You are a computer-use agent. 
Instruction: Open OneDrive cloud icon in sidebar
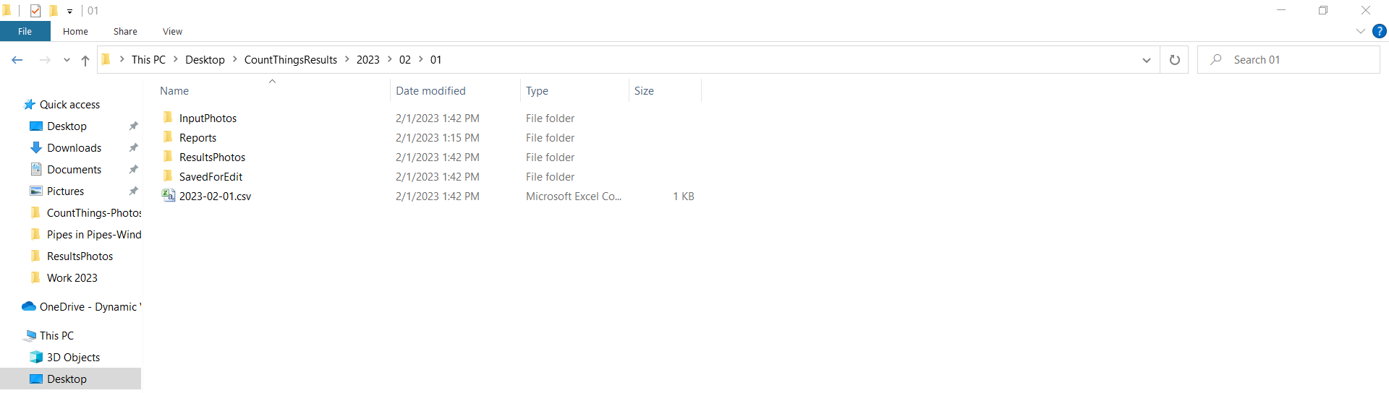click(x=29, y=306)
